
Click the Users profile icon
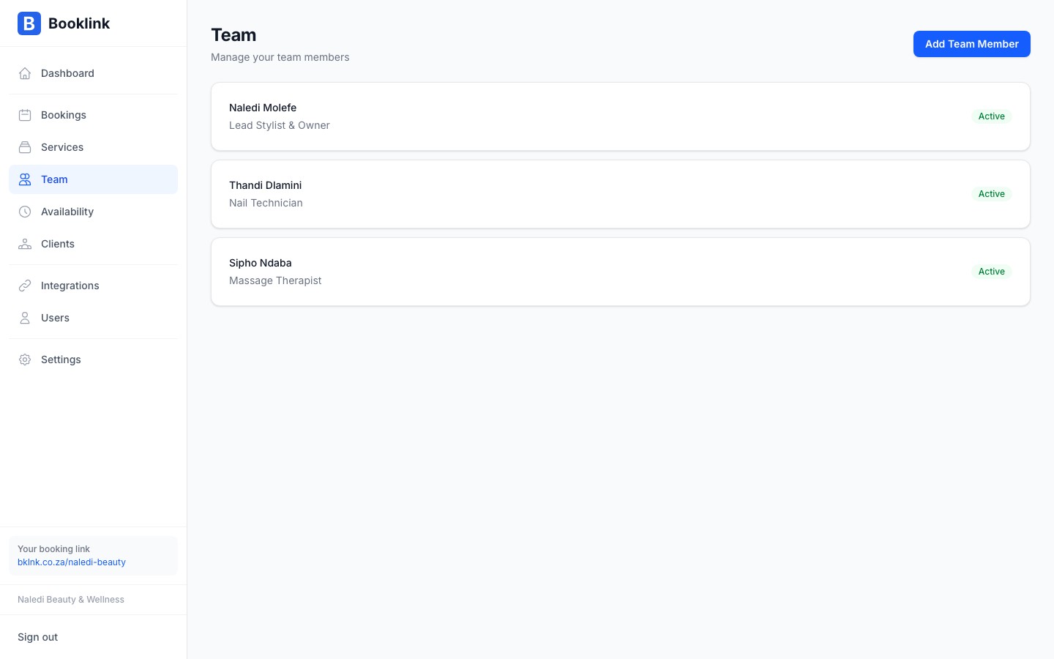click(x=25, y=318)
